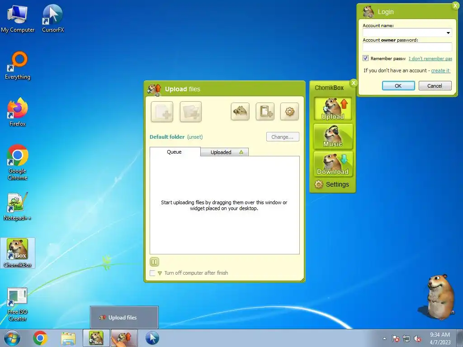The image size is (463, 347).
Task: Click ChomikBox taskbar button
Action: [96, 338]
